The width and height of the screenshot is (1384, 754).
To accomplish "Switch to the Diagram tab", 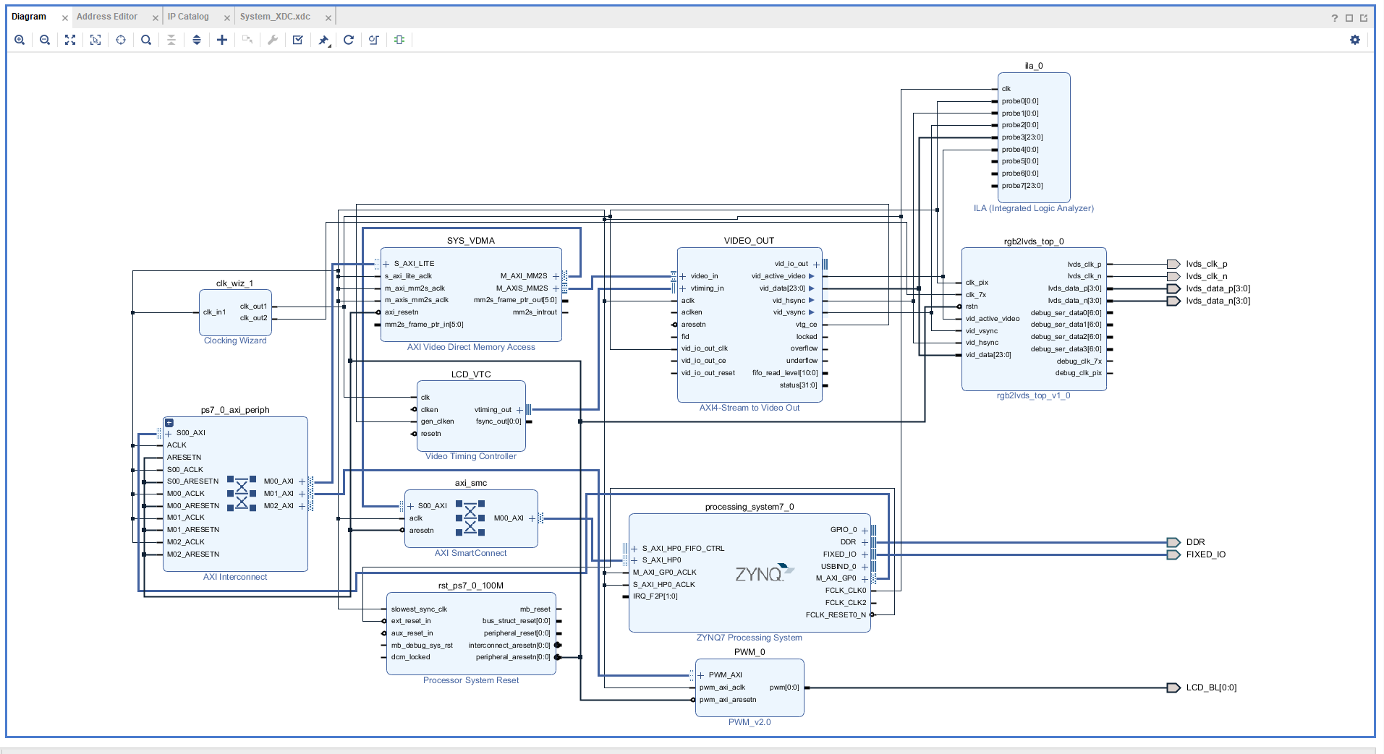I will pos(29,17).
